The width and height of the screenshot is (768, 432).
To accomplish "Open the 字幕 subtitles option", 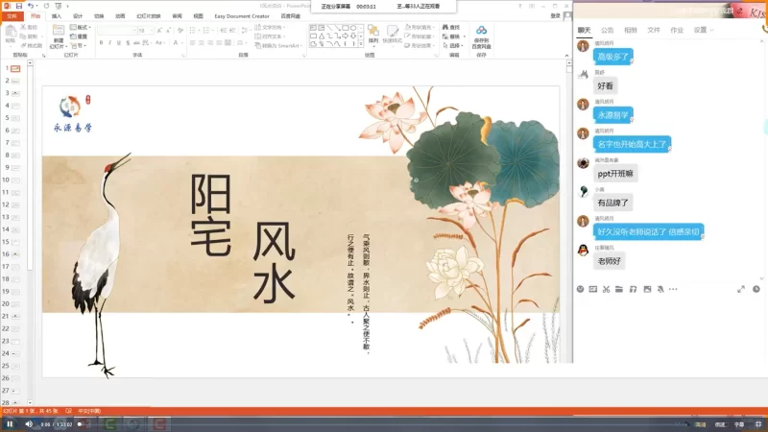I will [x=739, y=423].
